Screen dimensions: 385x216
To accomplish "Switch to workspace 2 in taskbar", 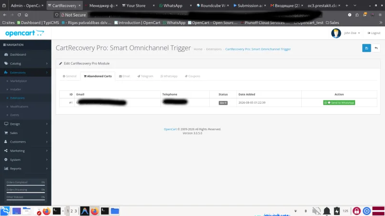I will (71, 211).
